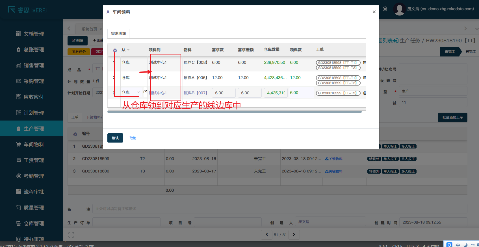479x247 pixels.
Task: Click the 原料B【007】 material link
Action: (196, 93)
